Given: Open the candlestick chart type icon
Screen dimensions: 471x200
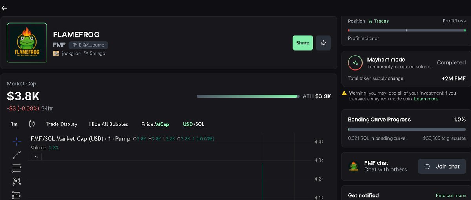Looking at the screenshot, I should click(32, 124).
